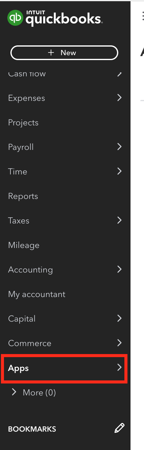Expand the Taxes submenu arrow
The height and width of the screenshot is (450, 144).
(x=119, y=220)
